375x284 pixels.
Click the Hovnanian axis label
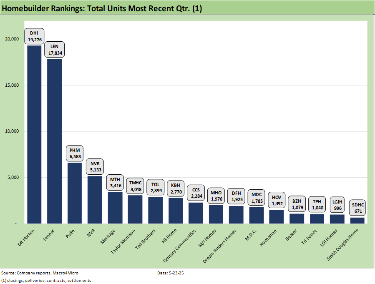click(268, 238)
